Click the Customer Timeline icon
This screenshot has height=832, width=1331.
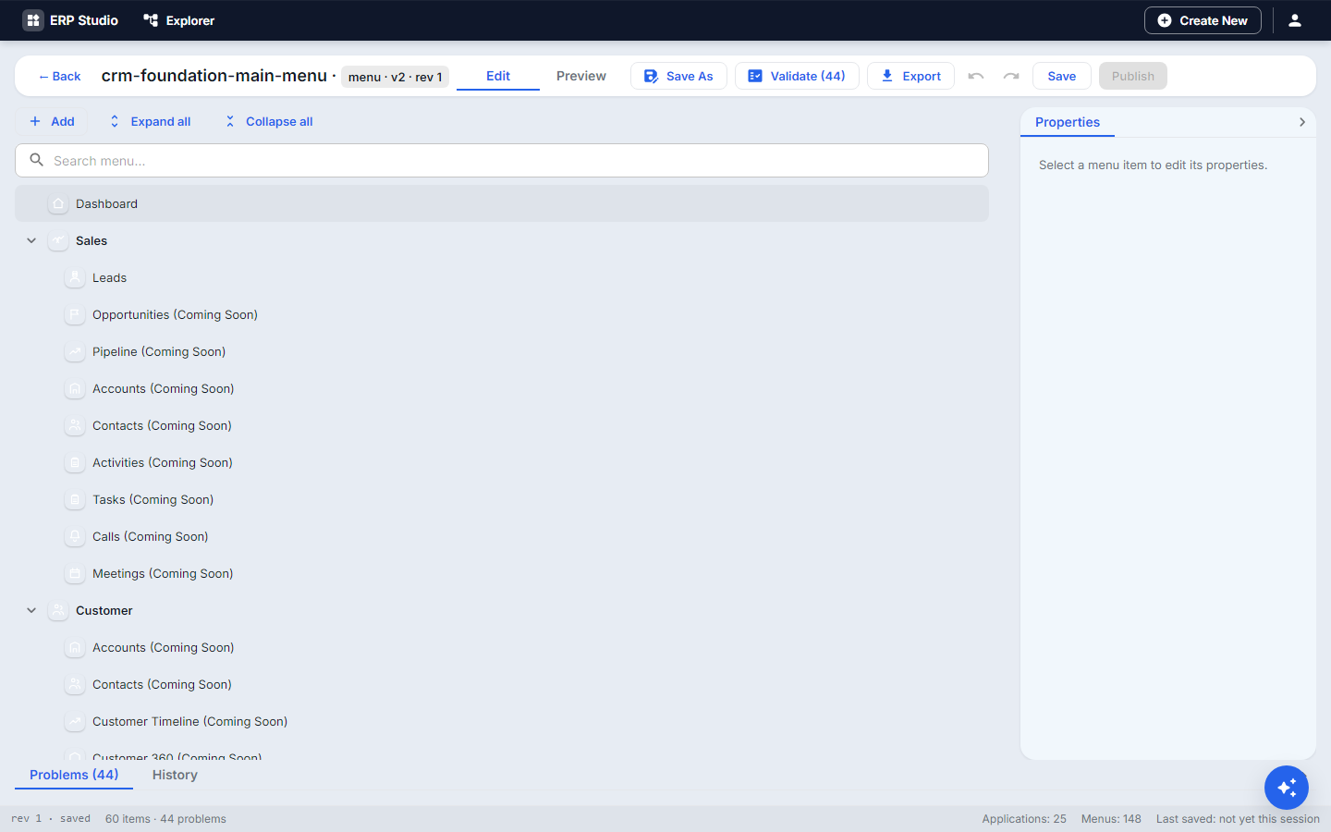[75, 721]
